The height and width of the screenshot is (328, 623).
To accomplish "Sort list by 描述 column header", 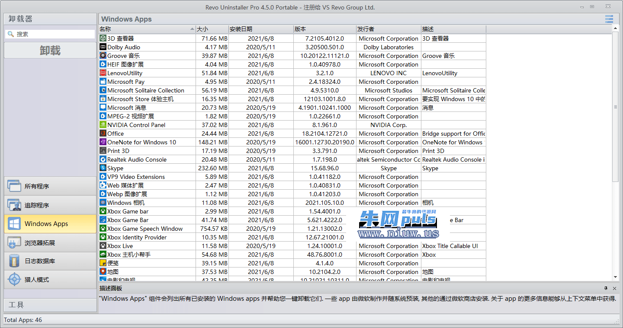I will [x=453, y=29].
